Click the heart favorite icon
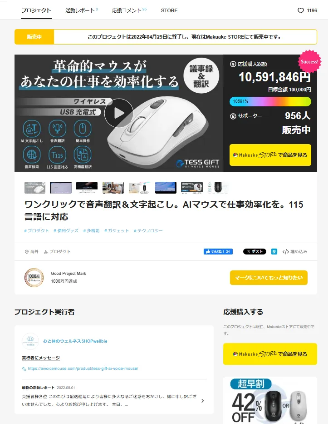Screen dimensions: 328x424 pos(300,10)
